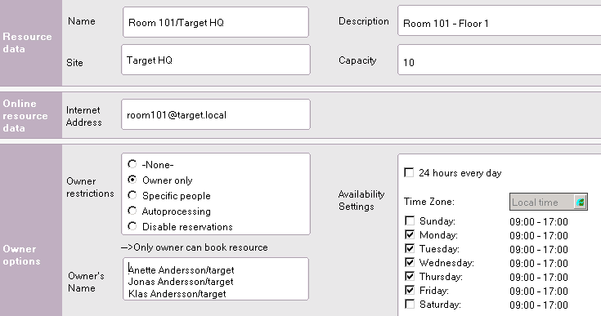Click the Resource data section header
This screenshot has width=601, height=316.
tap(27, 42)
